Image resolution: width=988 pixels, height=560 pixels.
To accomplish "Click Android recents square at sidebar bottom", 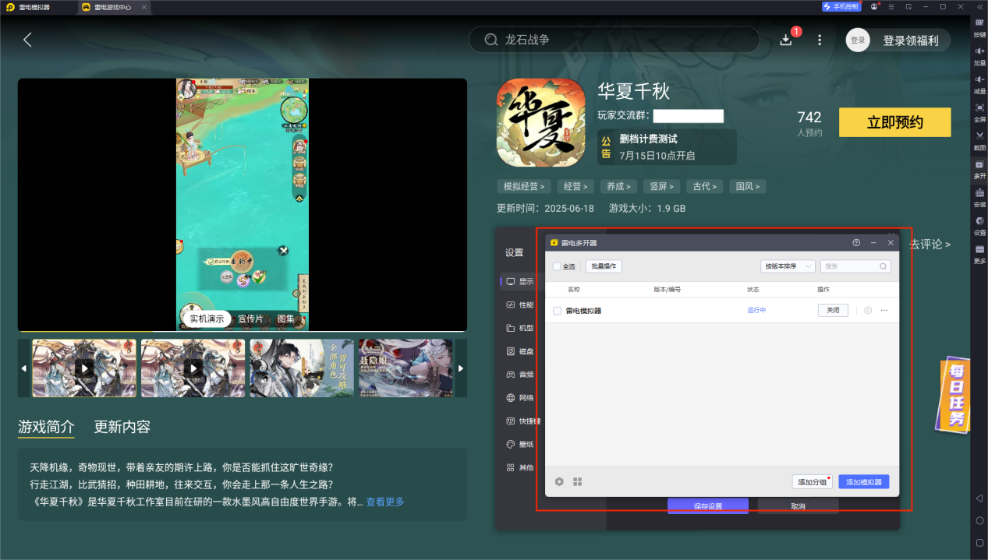I will click(979, 542).
